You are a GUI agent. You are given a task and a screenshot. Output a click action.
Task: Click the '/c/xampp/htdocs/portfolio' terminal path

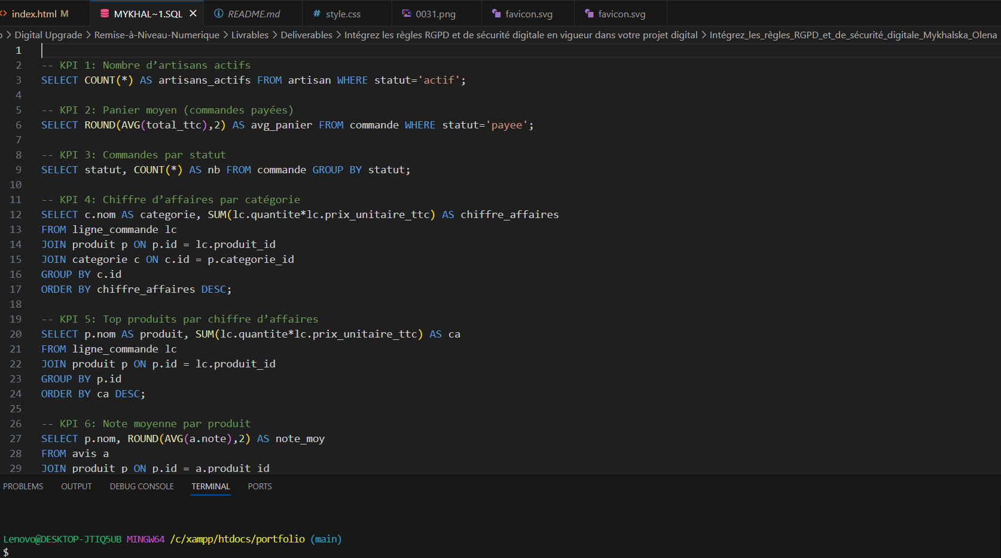237,539
